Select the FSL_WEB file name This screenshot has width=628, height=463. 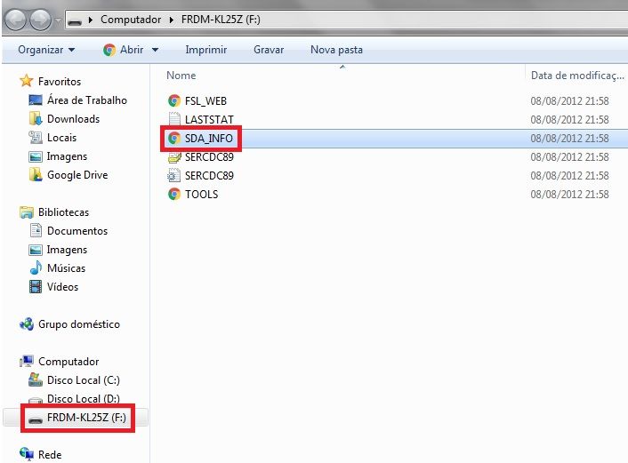(205, 100)
